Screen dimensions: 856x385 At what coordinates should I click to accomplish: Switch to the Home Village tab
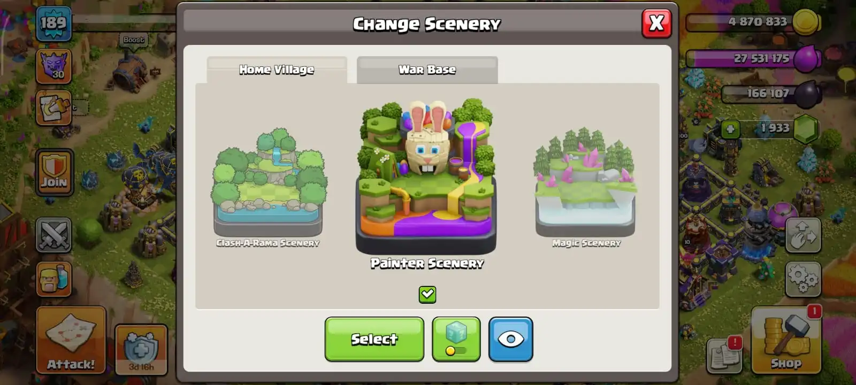pos(277,70)
